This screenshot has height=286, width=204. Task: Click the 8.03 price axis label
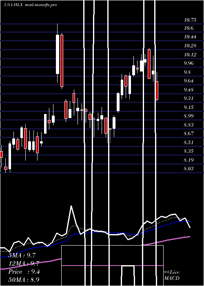click(188, 168)
